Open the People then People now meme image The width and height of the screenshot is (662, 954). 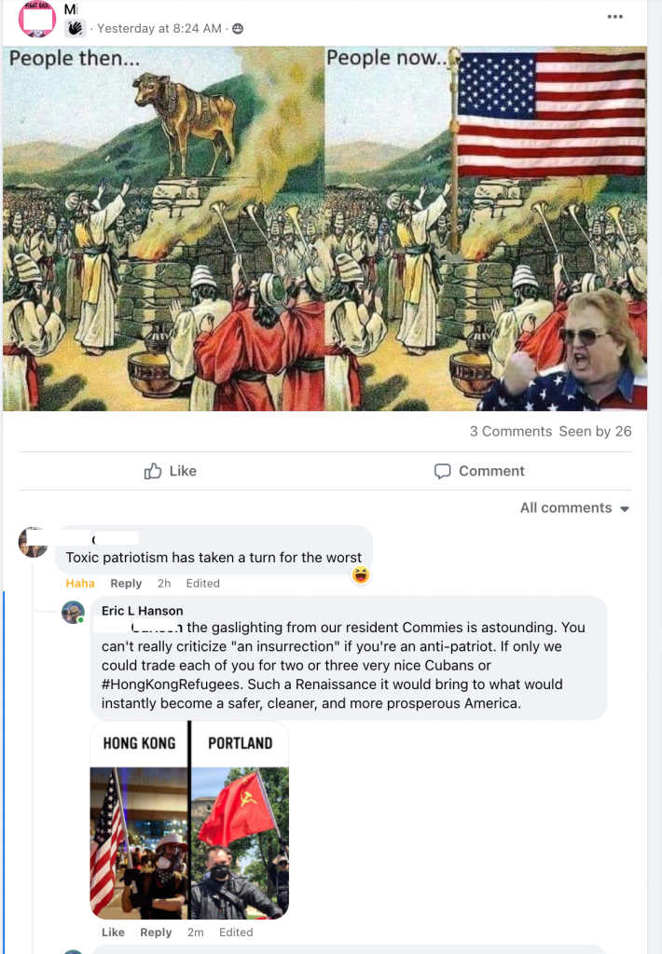point(324,228)
